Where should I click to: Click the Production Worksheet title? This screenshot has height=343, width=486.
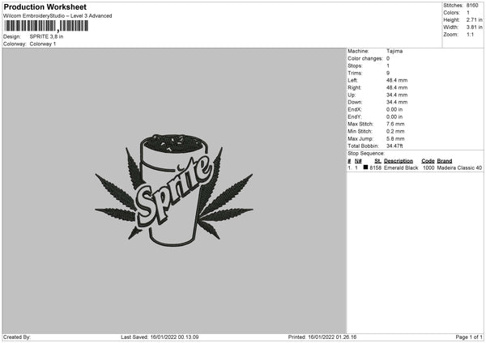coord(45,6)
